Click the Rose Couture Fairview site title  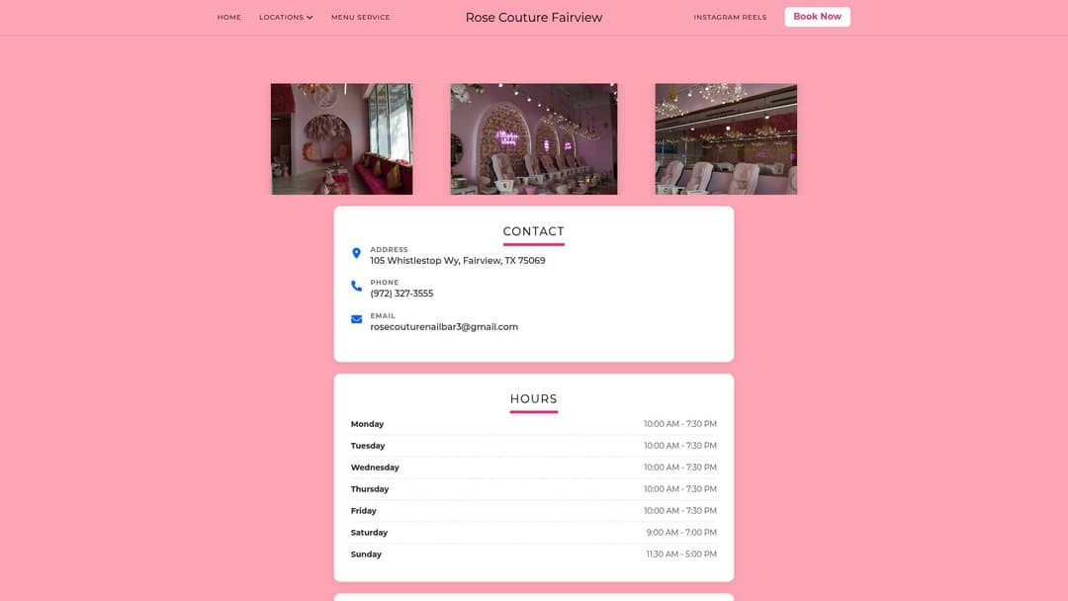click(x=534, y=17)
